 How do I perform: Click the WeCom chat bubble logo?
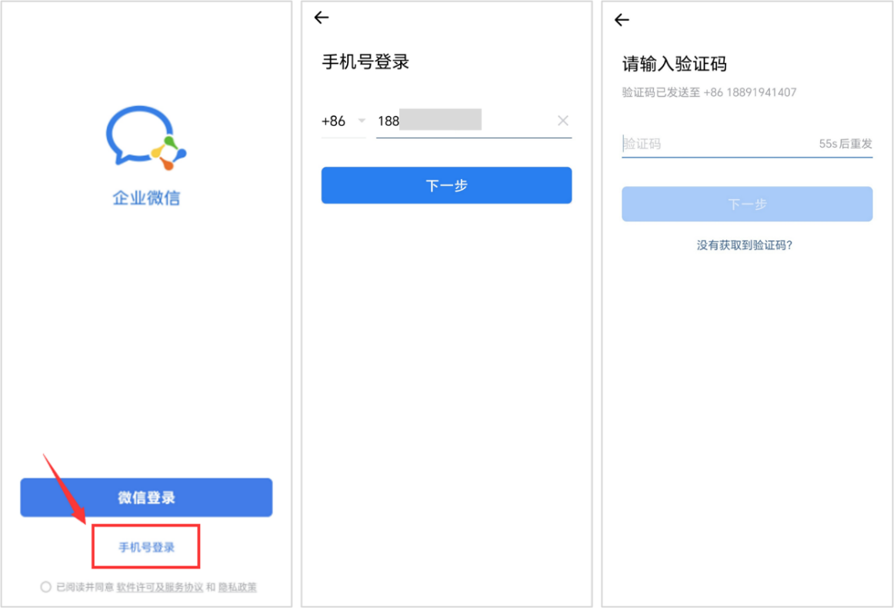tap(146, 138)
